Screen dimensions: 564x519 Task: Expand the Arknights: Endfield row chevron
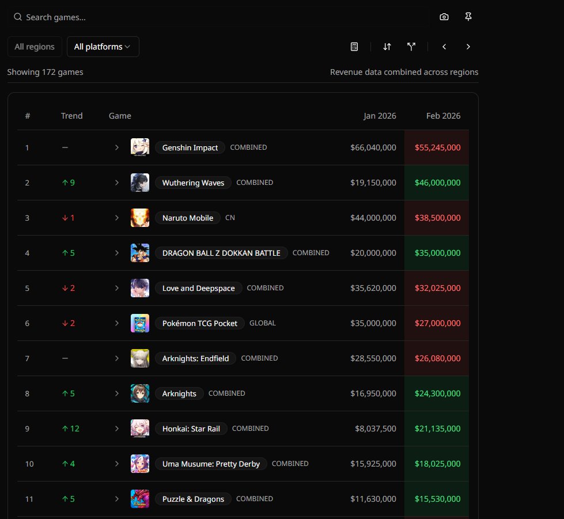[x=116, y=358]
